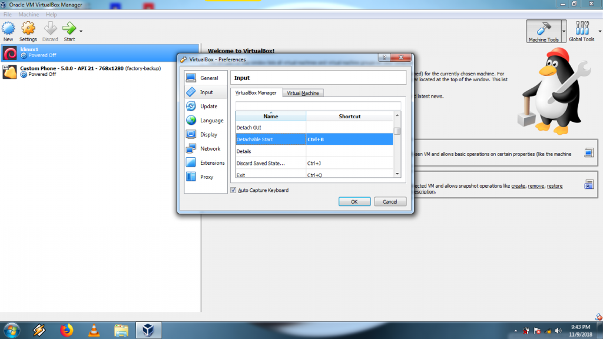
Task: Select the General preferences category
Action: 206,78
